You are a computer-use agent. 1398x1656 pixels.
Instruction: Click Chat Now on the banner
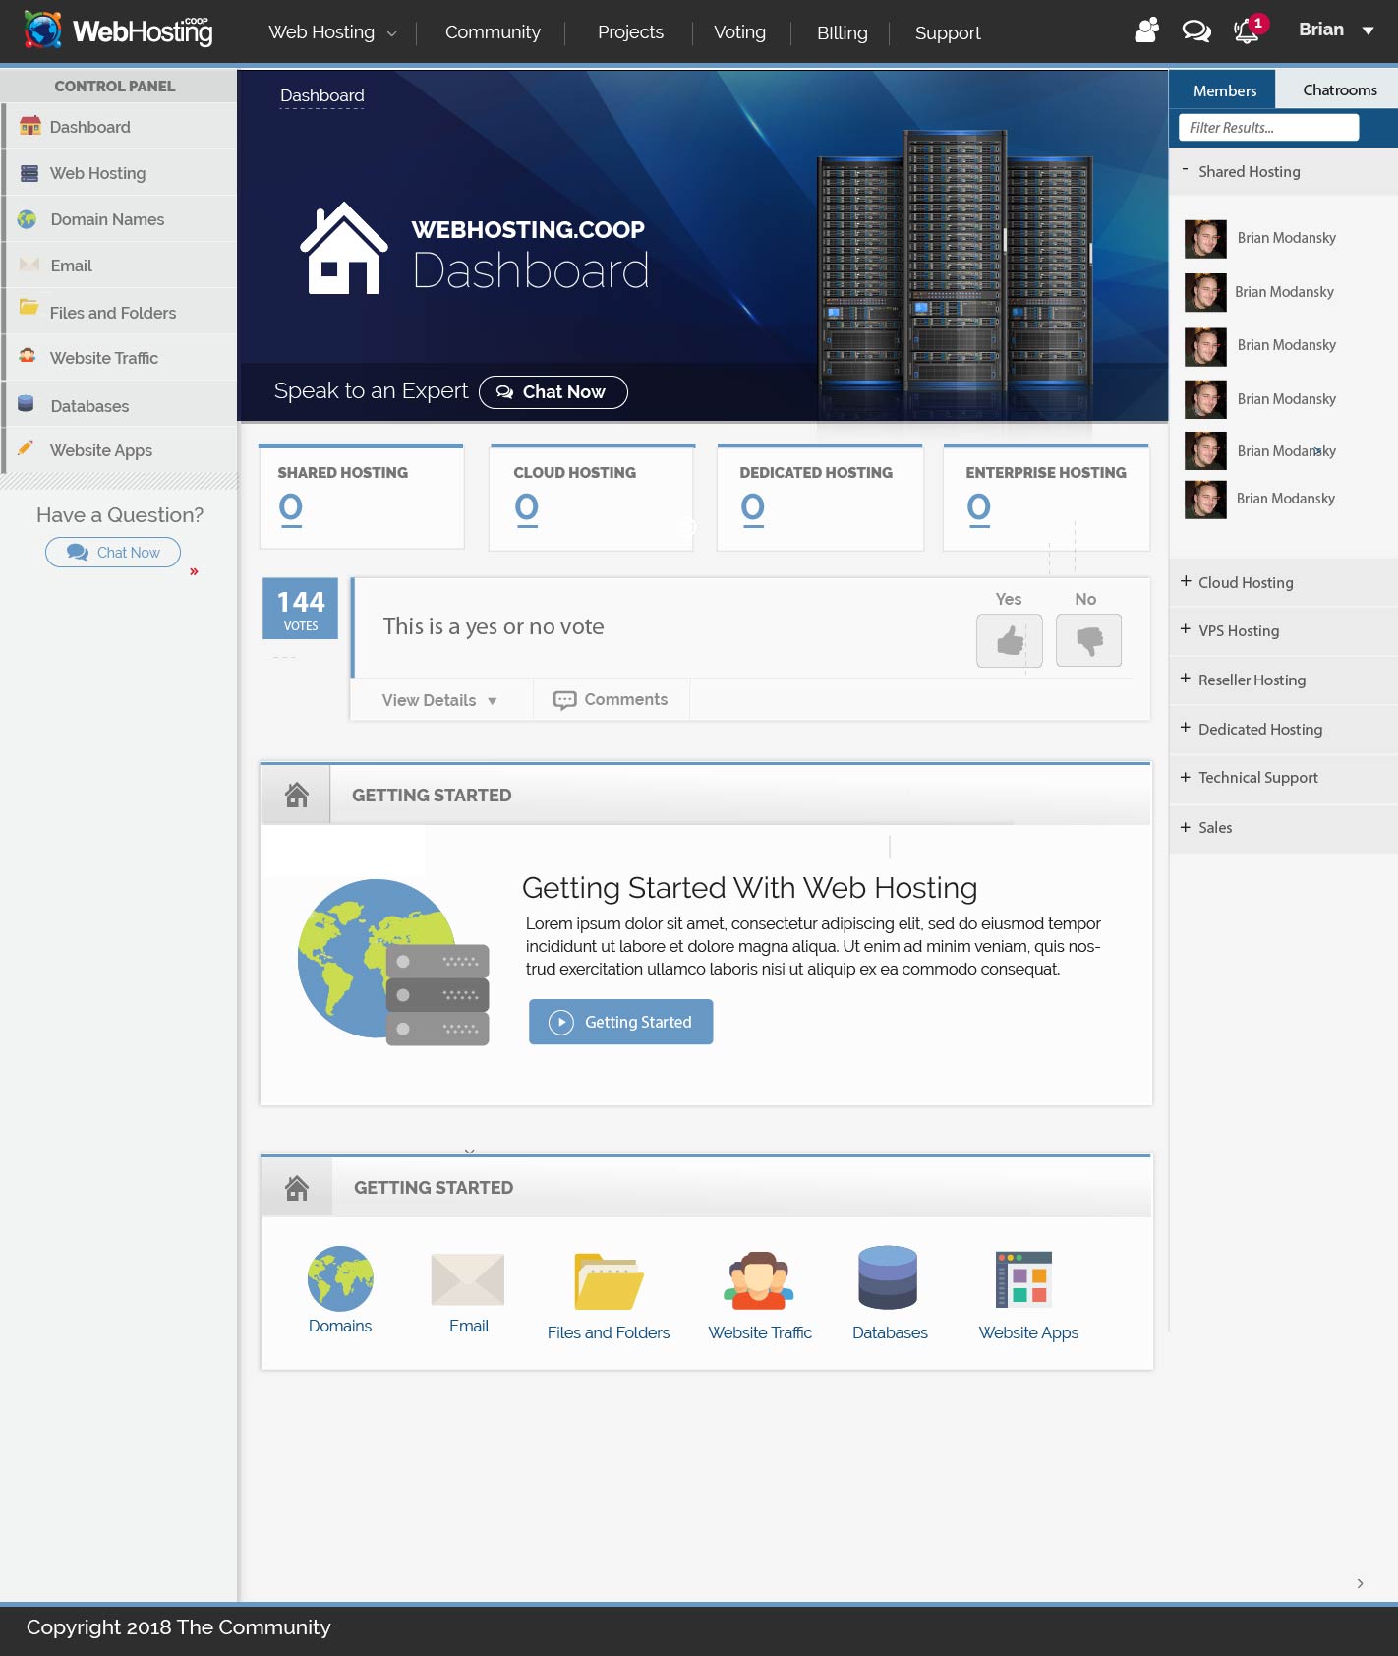[x=553, y=391]
